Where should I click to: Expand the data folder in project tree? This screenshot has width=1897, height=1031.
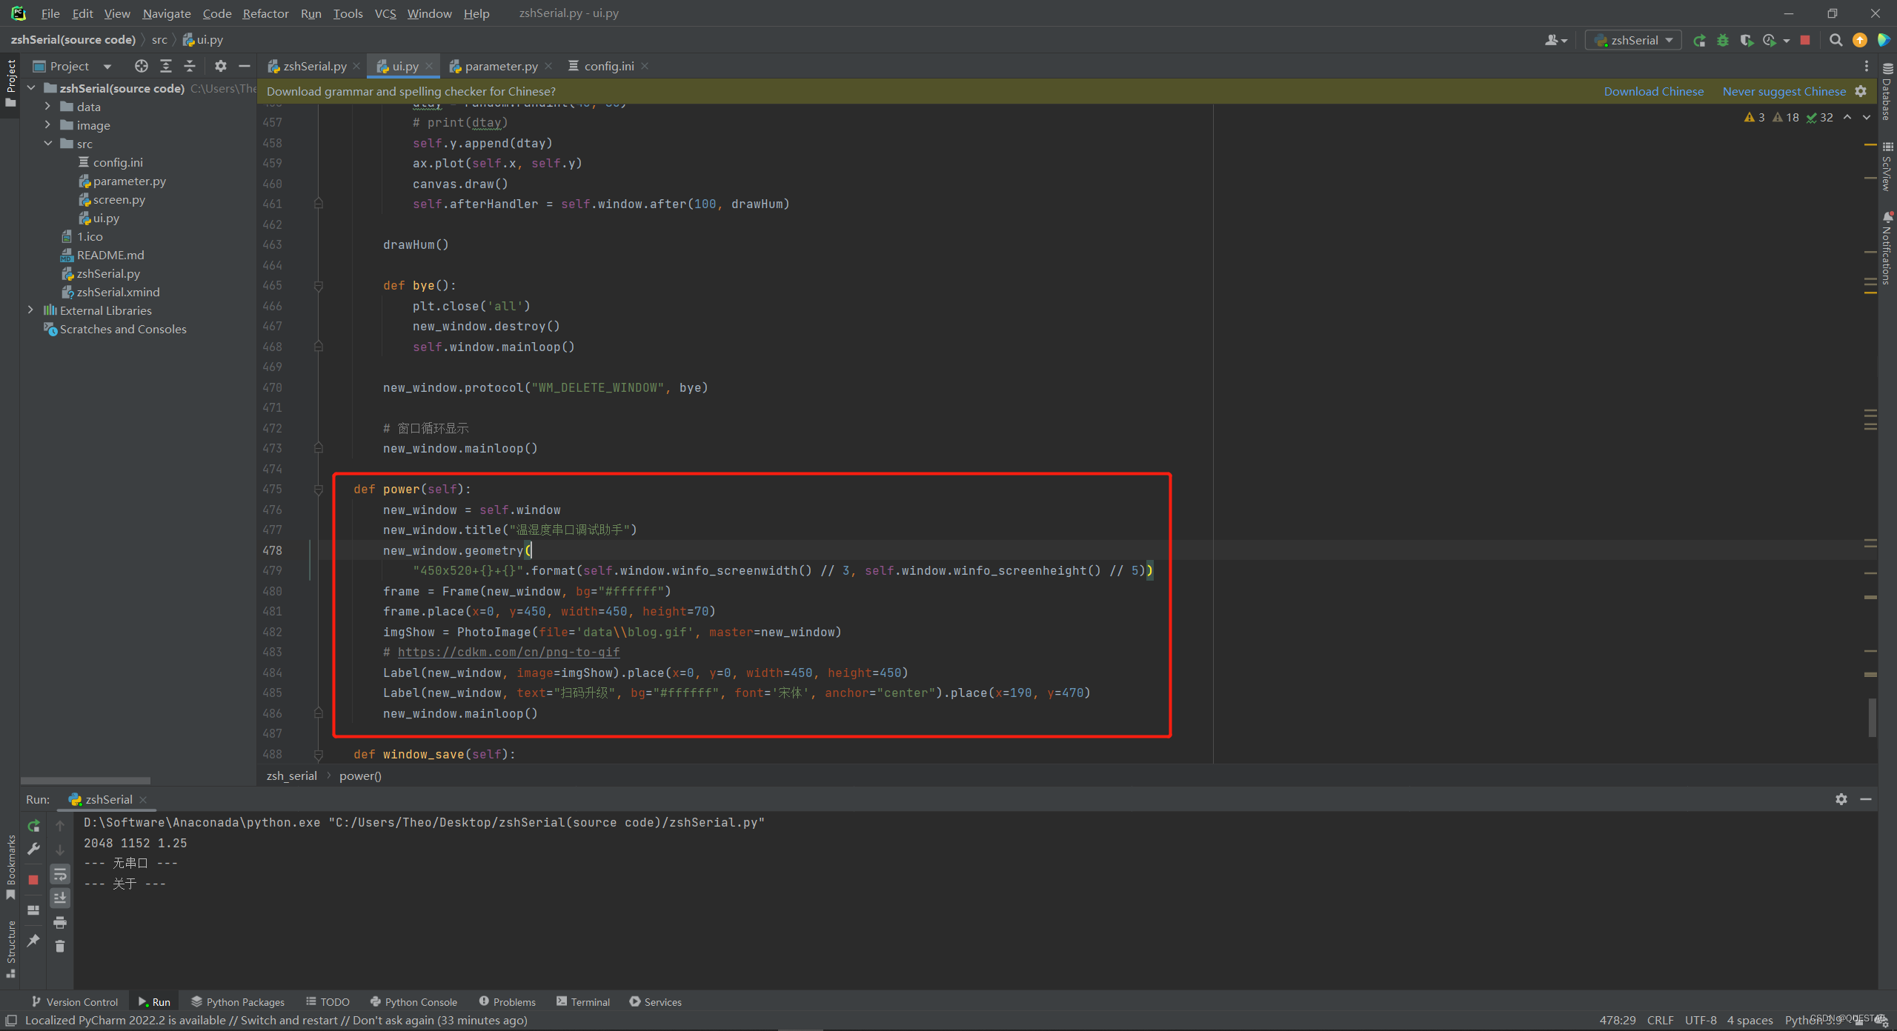(x=47, y=107)
